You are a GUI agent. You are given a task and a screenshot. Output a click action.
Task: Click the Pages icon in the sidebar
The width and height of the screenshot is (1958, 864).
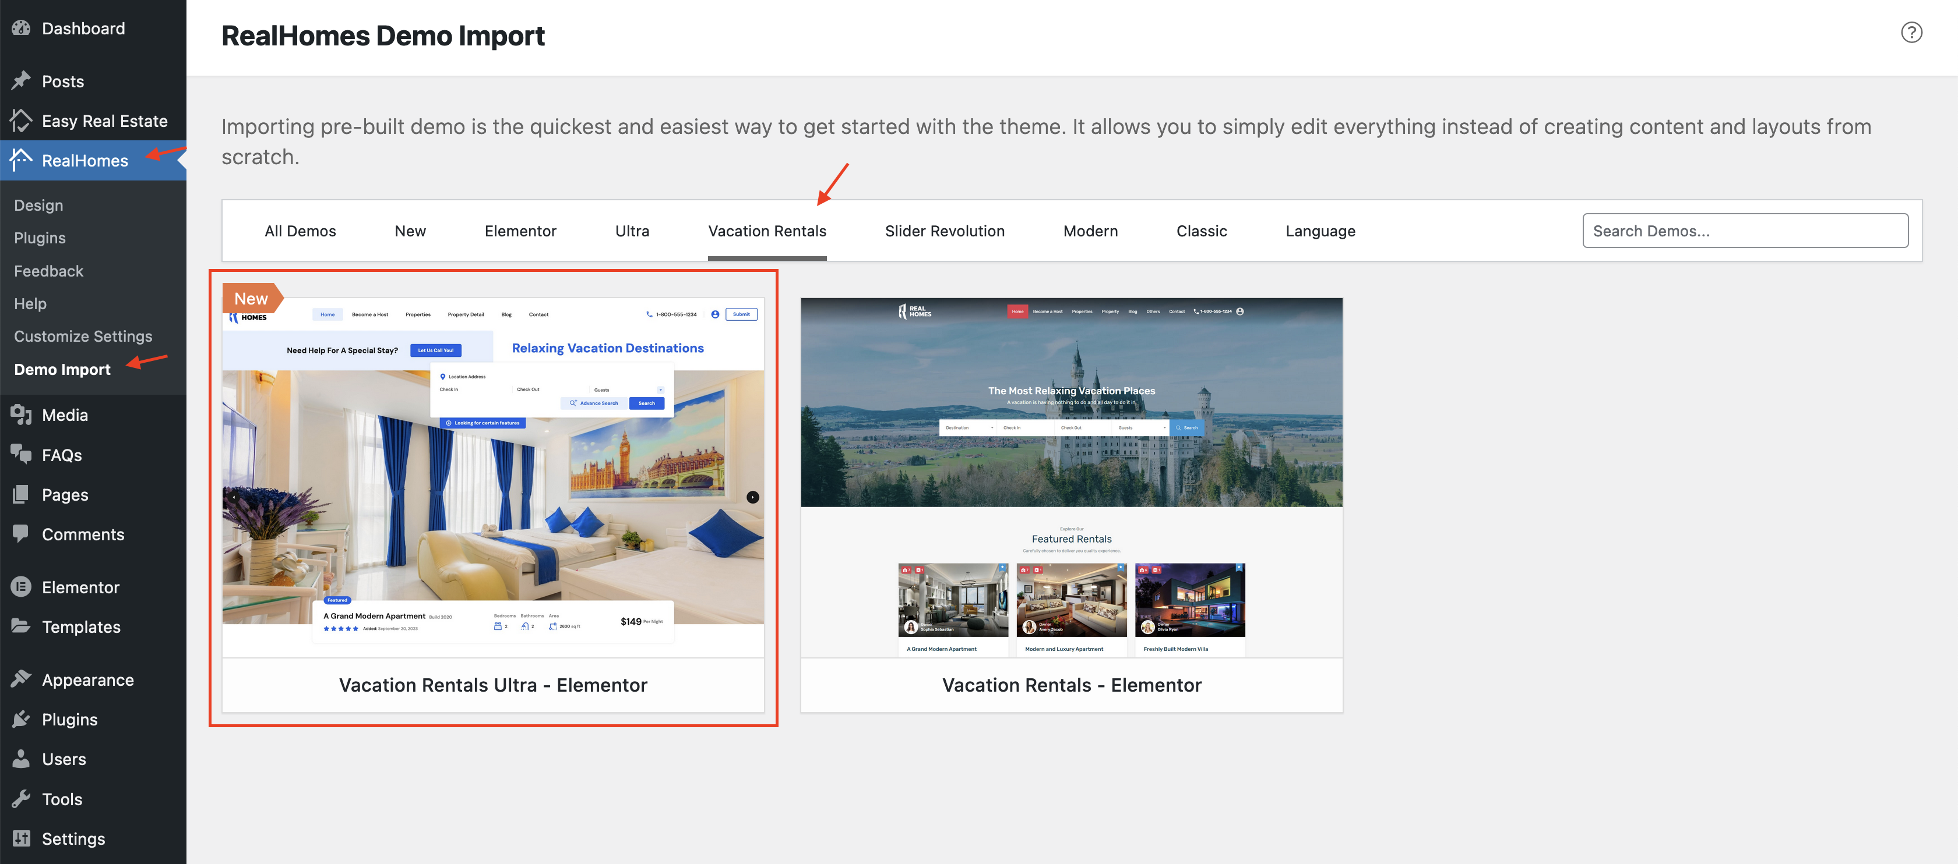22,494
